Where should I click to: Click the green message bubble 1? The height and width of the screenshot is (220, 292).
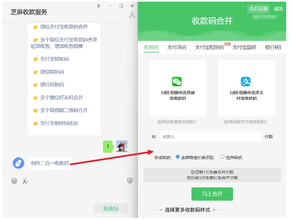108,146
